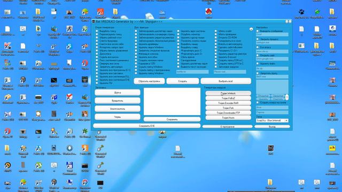The image size is (342, 192).
Task: Open the theme dropdown showing 'SoapSky - Blue'
Action: [272, 121]
